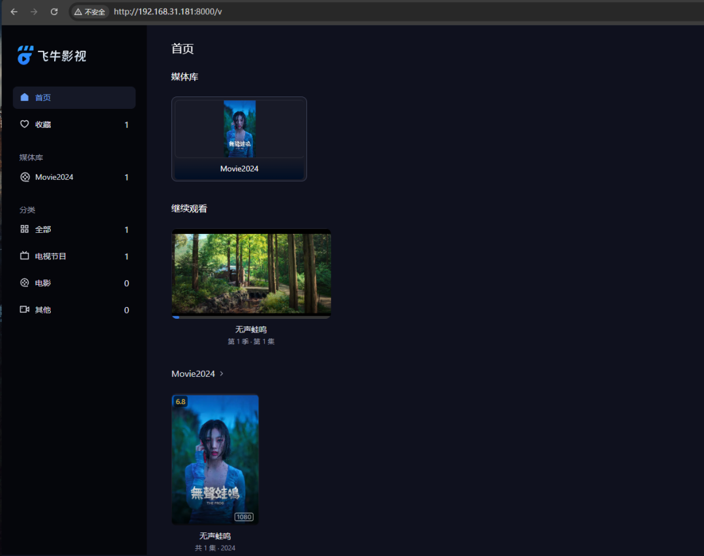Click 共 1 集 · 2024 text
Viewport: 704px width, 556px height.
215,548
